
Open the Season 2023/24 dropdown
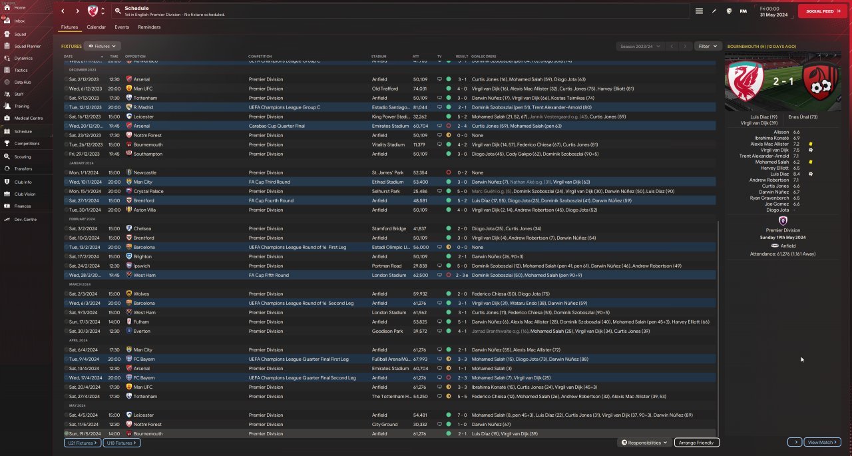point(640,46)
